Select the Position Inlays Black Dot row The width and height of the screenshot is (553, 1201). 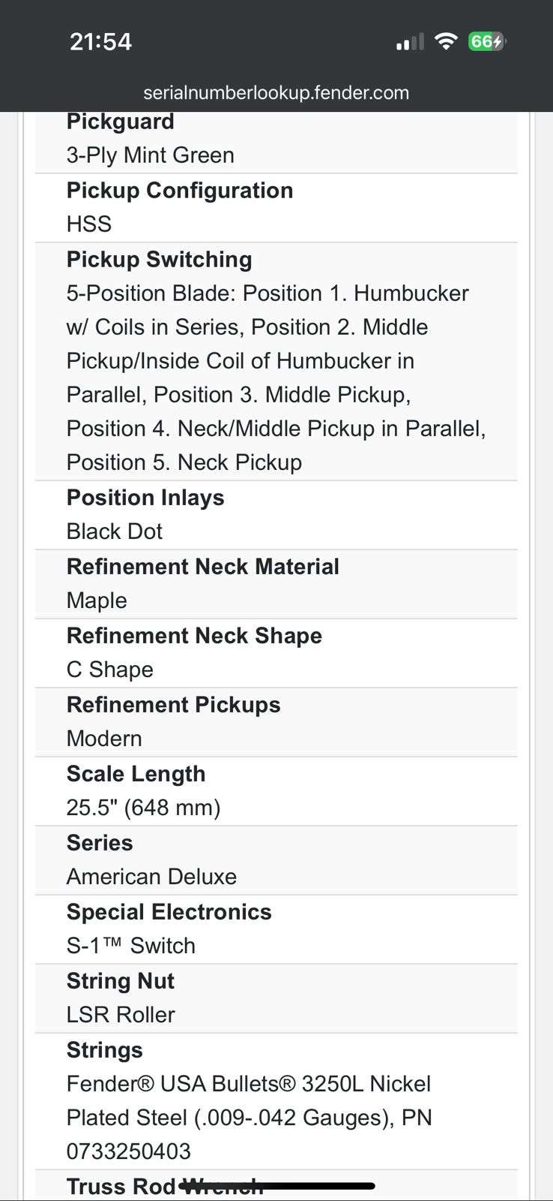tap(276, 515)
